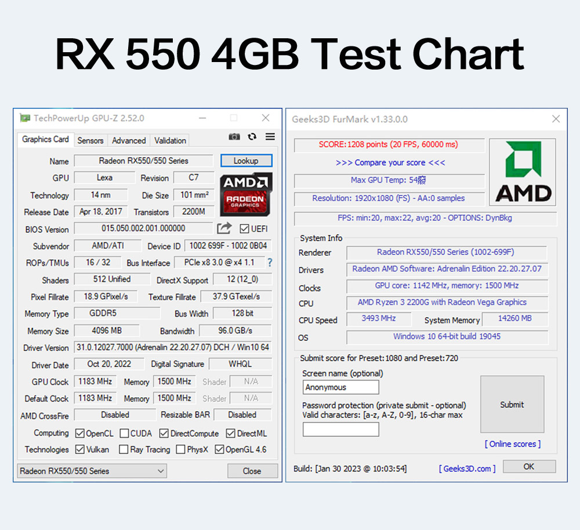Switch to the Advanced tab

pyautogui.click(x=129, y=140)
